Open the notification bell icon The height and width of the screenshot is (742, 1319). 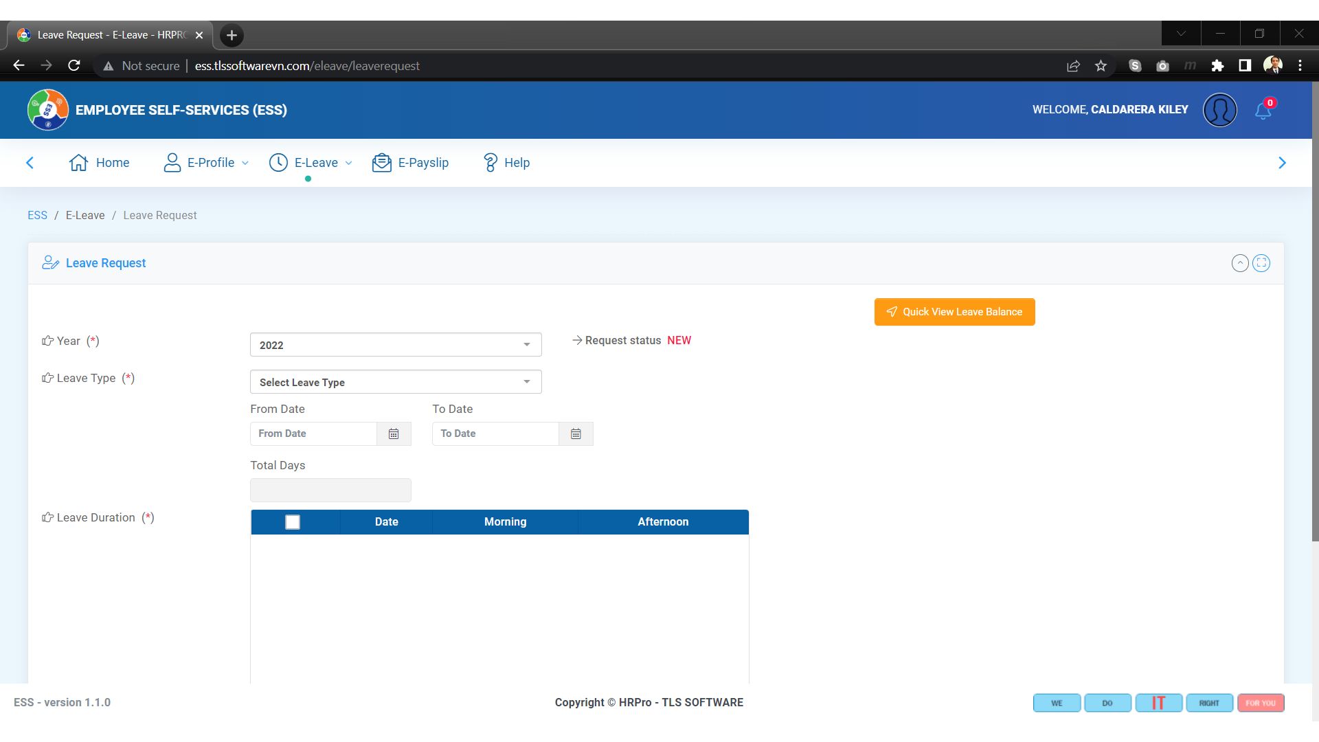(x=1263, y=111)
